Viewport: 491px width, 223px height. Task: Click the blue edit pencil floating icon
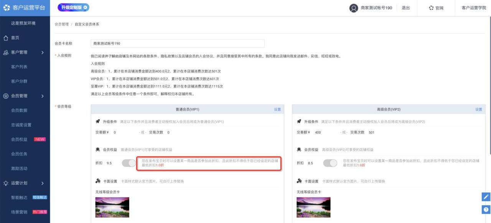point(486,197)
